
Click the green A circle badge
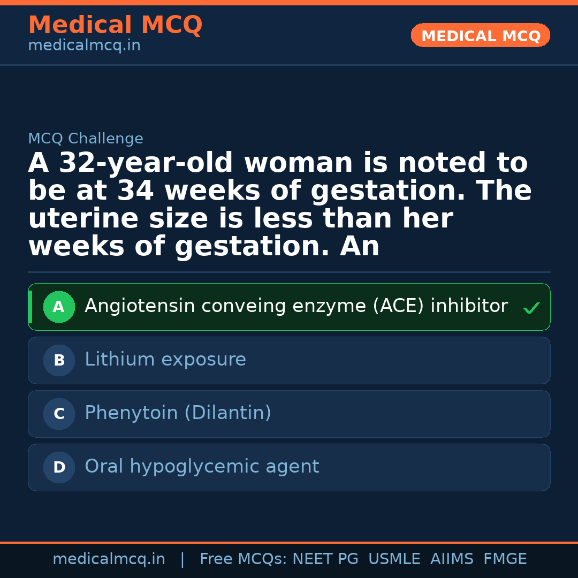click(59, 307)
